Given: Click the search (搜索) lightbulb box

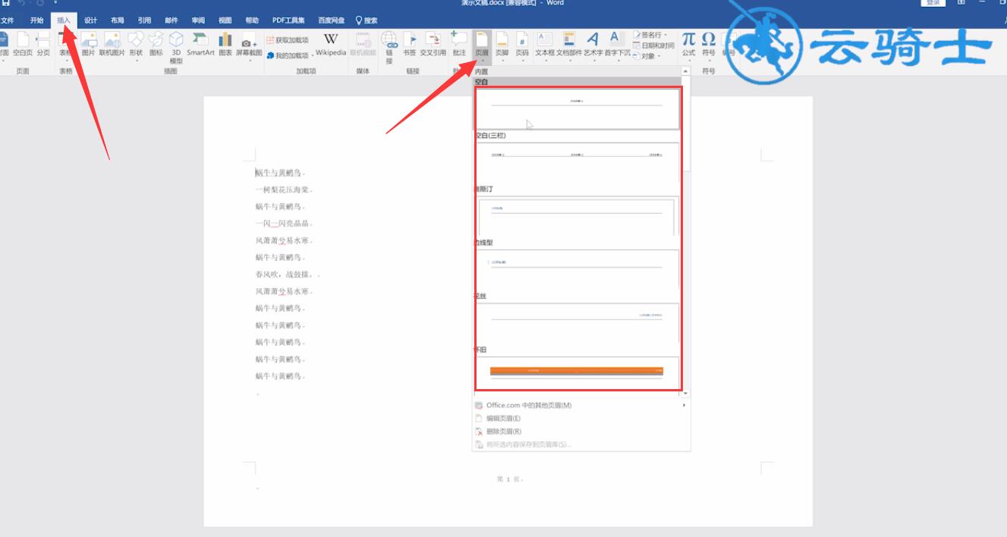Looking at the screenshot, I should coord(367,20).
